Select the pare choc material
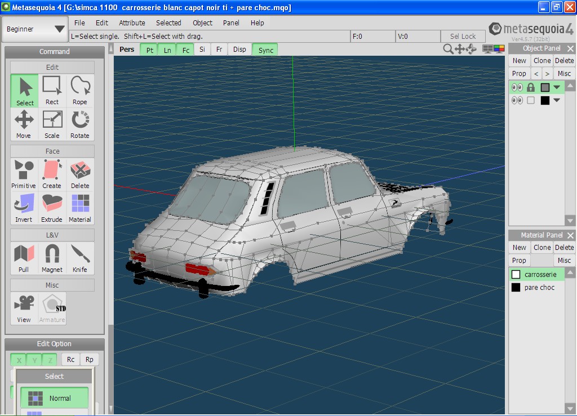The height and width of the screenshot is (416, 577). [x=537, y=288]
